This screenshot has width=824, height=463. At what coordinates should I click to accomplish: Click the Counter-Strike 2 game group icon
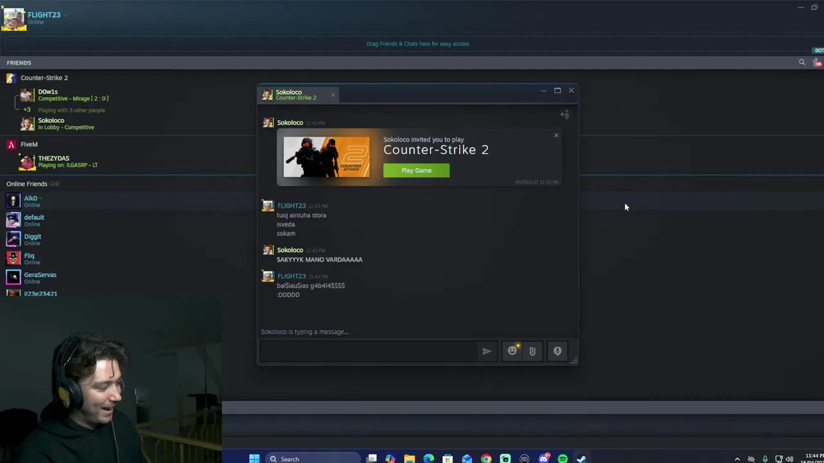11,78
